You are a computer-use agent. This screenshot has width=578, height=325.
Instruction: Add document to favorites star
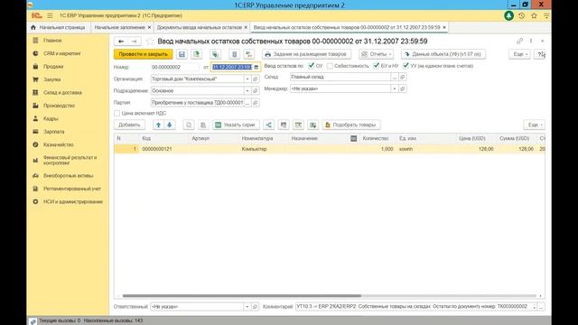(150, 42)
